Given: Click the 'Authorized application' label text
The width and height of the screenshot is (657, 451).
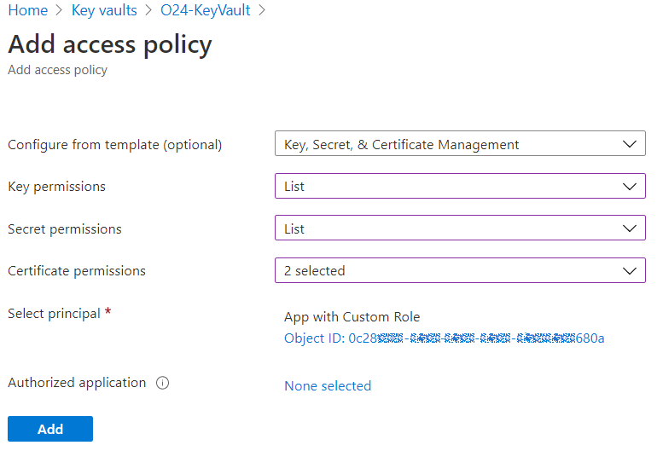Looking at the screenshot, I should (77, 383).
